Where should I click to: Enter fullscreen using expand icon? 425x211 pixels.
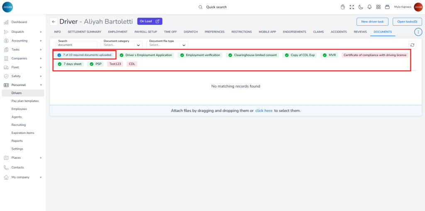pos(352,7)
